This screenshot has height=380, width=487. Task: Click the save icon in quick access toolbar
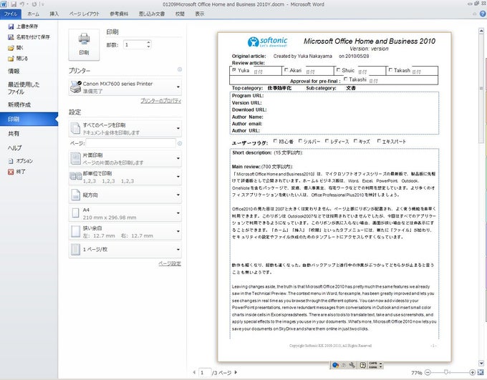tap(14, 4)
